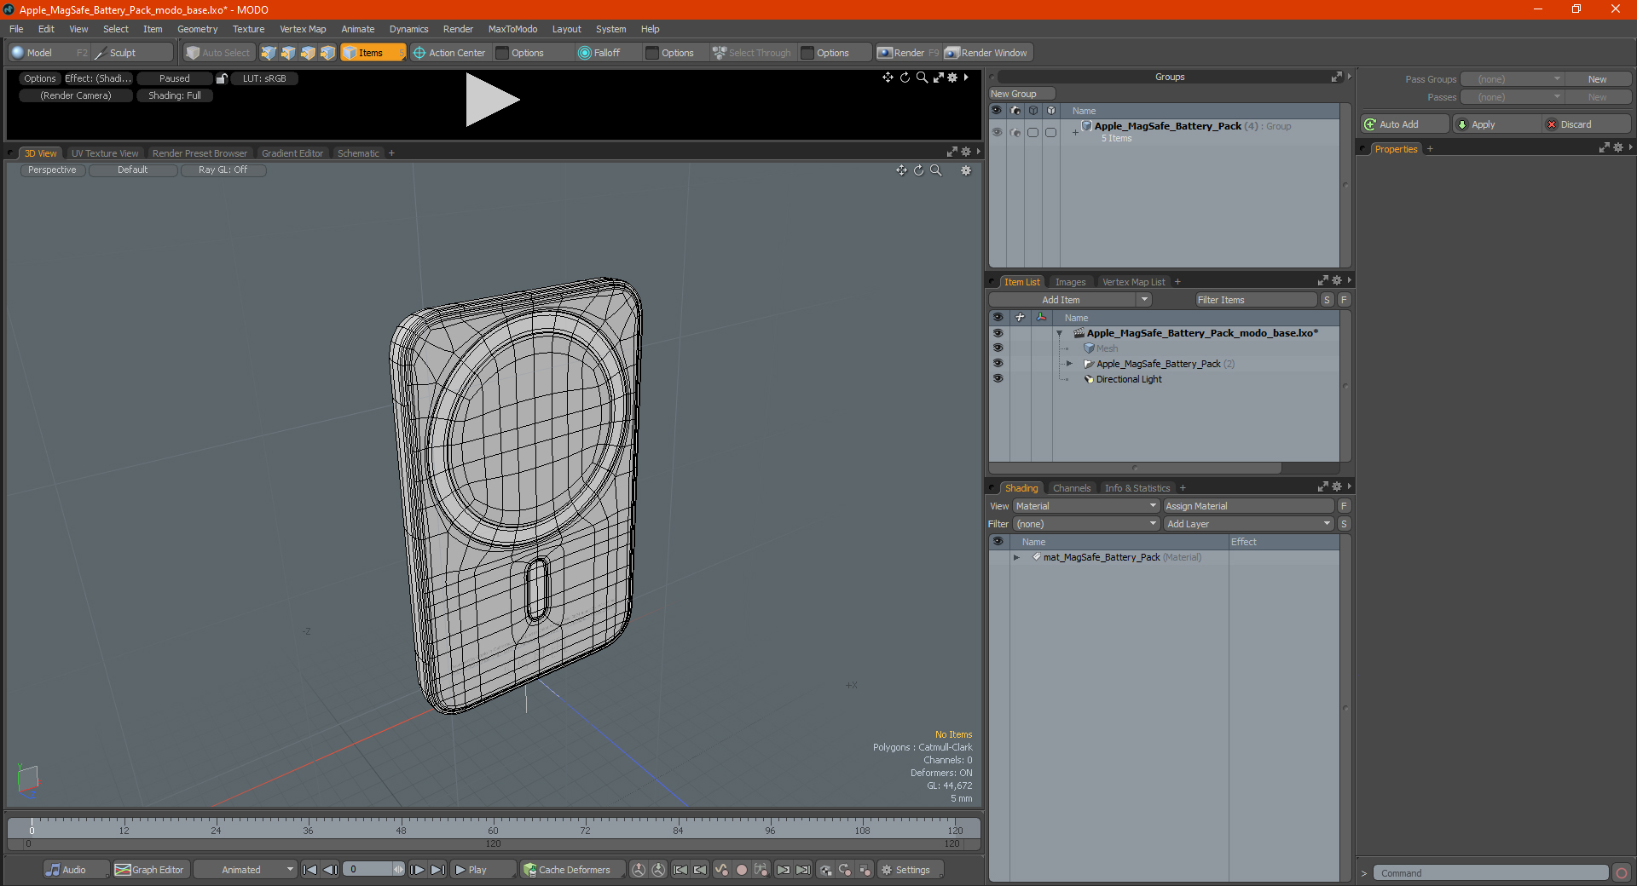Collapse scene Apple_MagSafe_Battery_Pack_modo_base.lxo tree

[1060, 333]
